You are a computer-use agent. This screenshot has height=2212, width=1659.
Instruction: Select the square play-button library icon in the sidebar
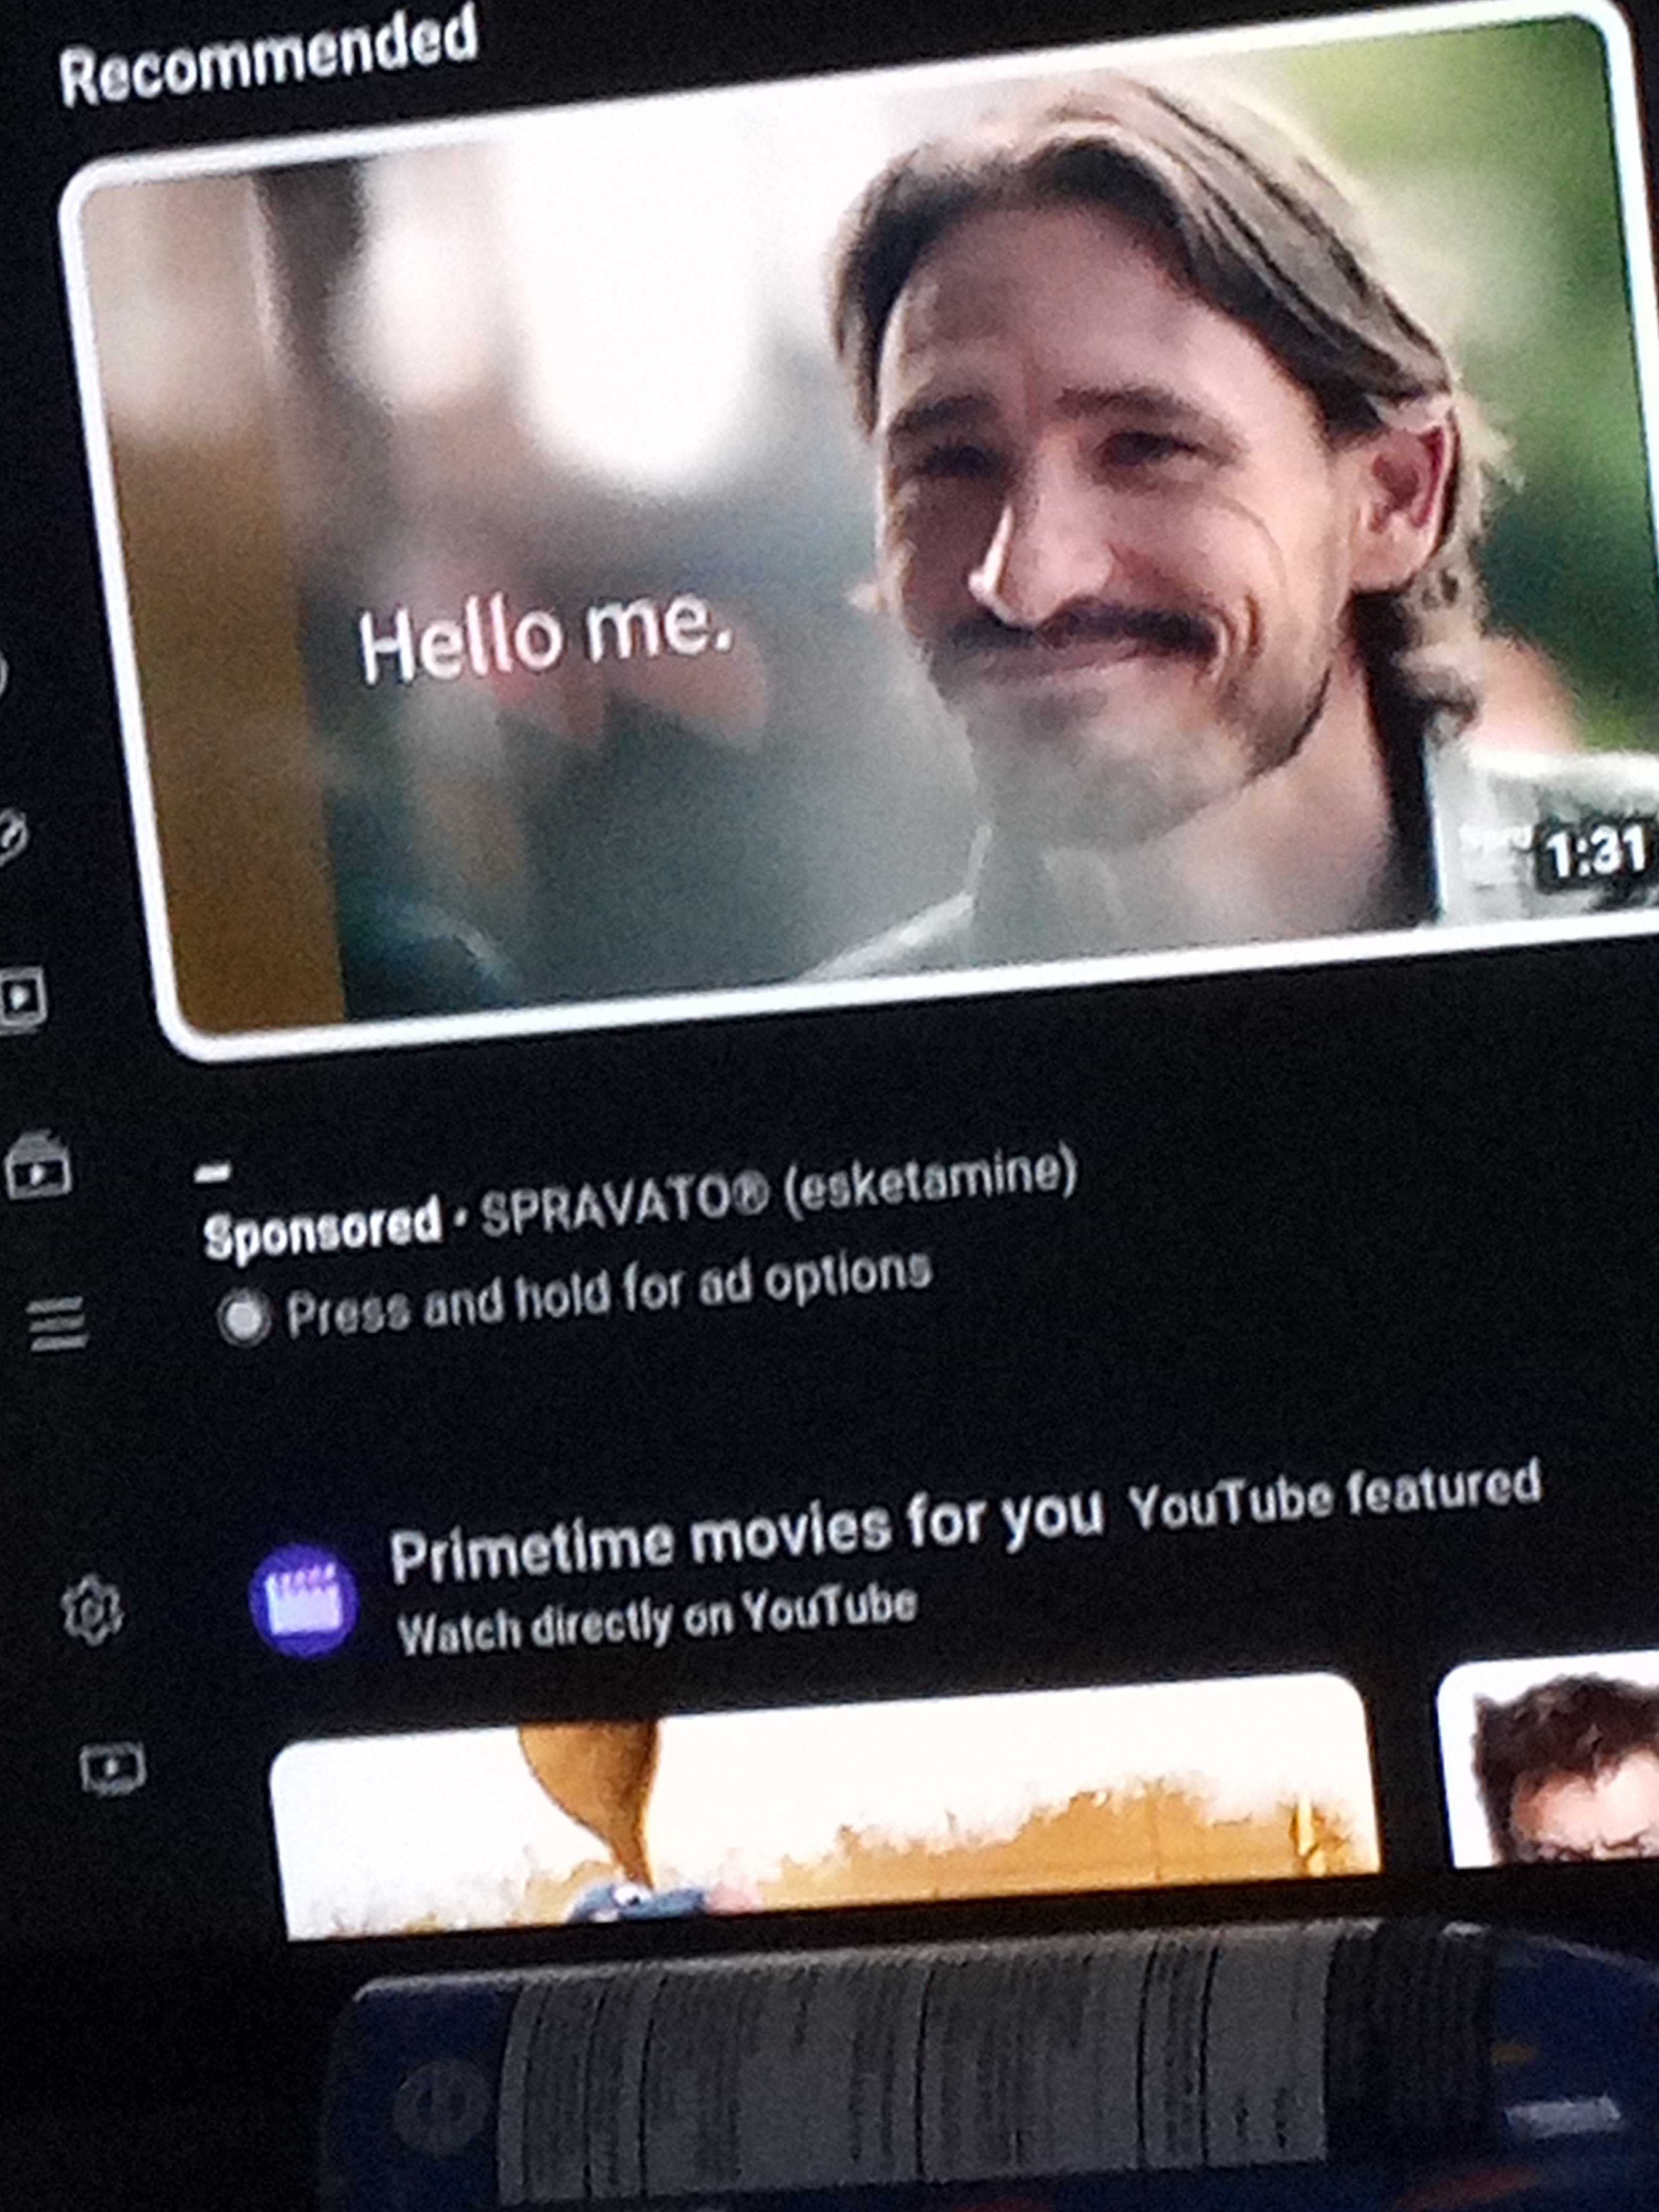coord(22,998)
